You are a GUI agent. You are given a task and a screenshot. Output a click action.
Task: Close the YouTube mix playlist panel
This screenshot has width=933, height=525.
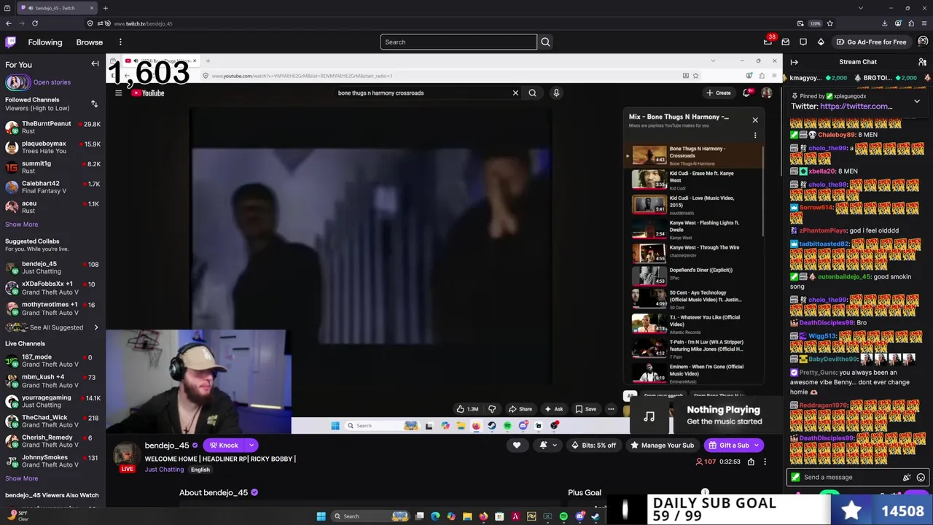(755, 120)
